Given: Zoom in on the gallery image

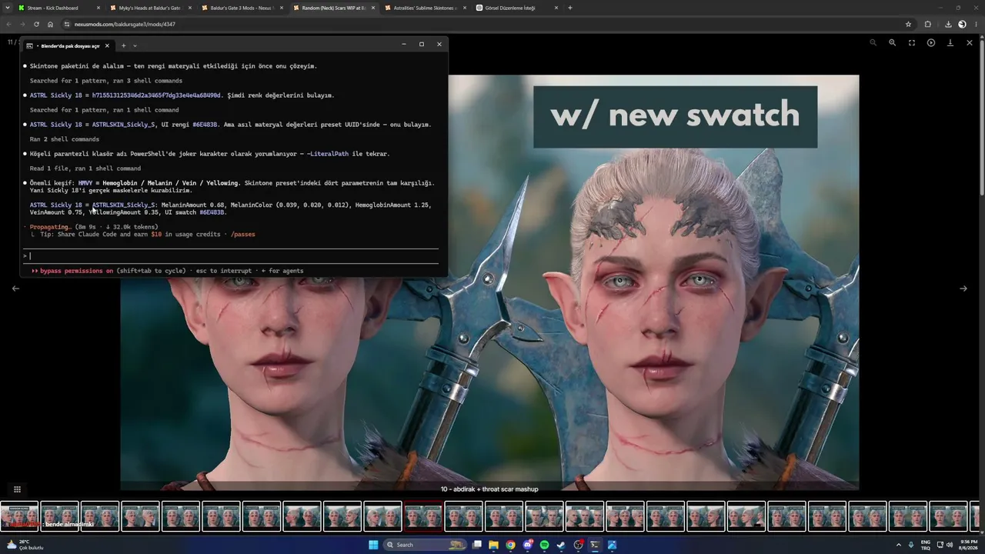Looking at the screenshot, I should coord(892,42).
